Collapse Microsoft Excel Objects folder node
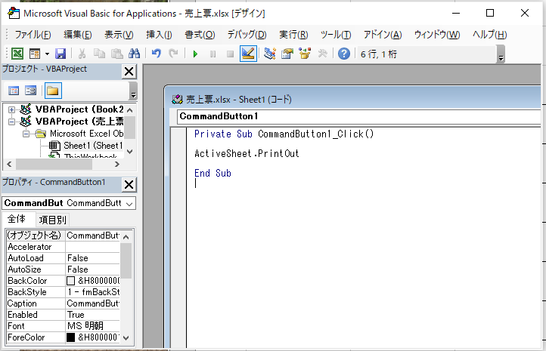 coord(26,134)
